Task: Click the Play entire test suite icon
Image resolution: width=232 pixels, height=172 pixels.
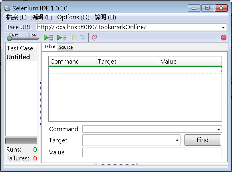Action: [x=49, y=38]
